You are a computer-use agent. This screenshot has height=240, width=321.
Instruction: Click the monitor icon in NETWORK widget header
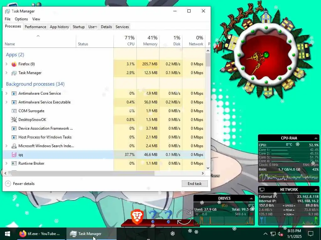pos(262,190)
